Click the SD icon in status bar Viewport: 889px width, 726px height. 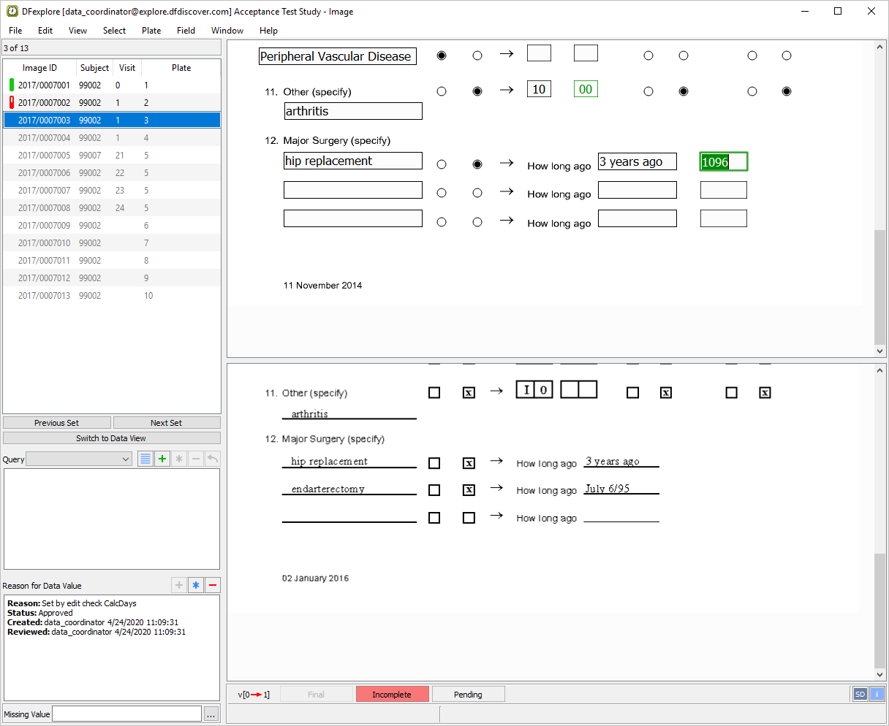tap(860, 694)
